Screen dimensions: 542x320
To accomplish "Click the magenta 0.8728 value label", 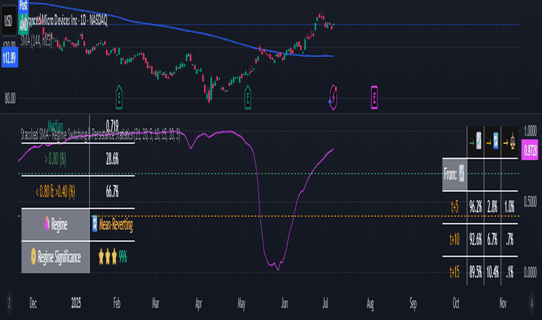I will pos(530,150).
